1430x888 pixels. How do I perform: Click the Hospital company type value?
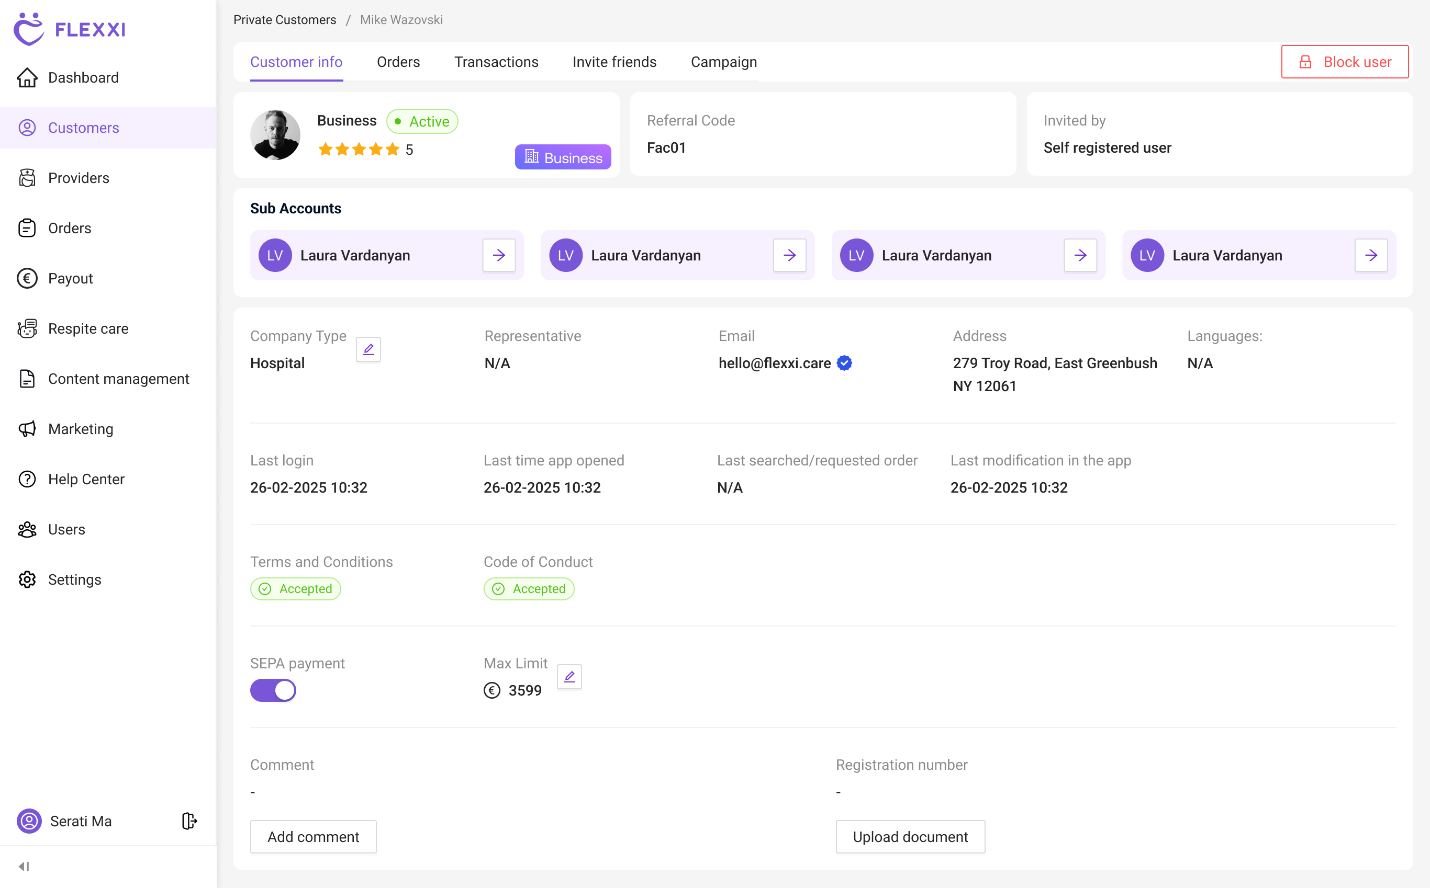pyautogui.click(x=277, y=363)
